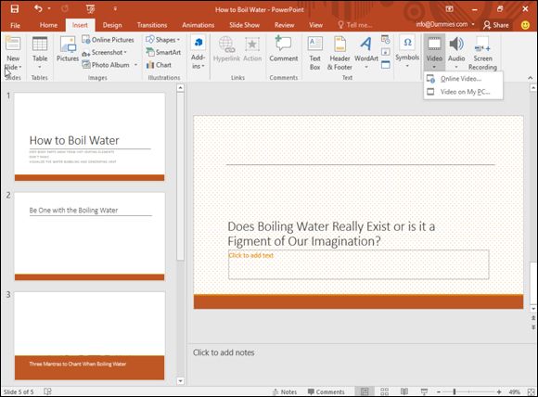Switch to the Design tab
The image size is (538, 397).
(x=112, y=25)
